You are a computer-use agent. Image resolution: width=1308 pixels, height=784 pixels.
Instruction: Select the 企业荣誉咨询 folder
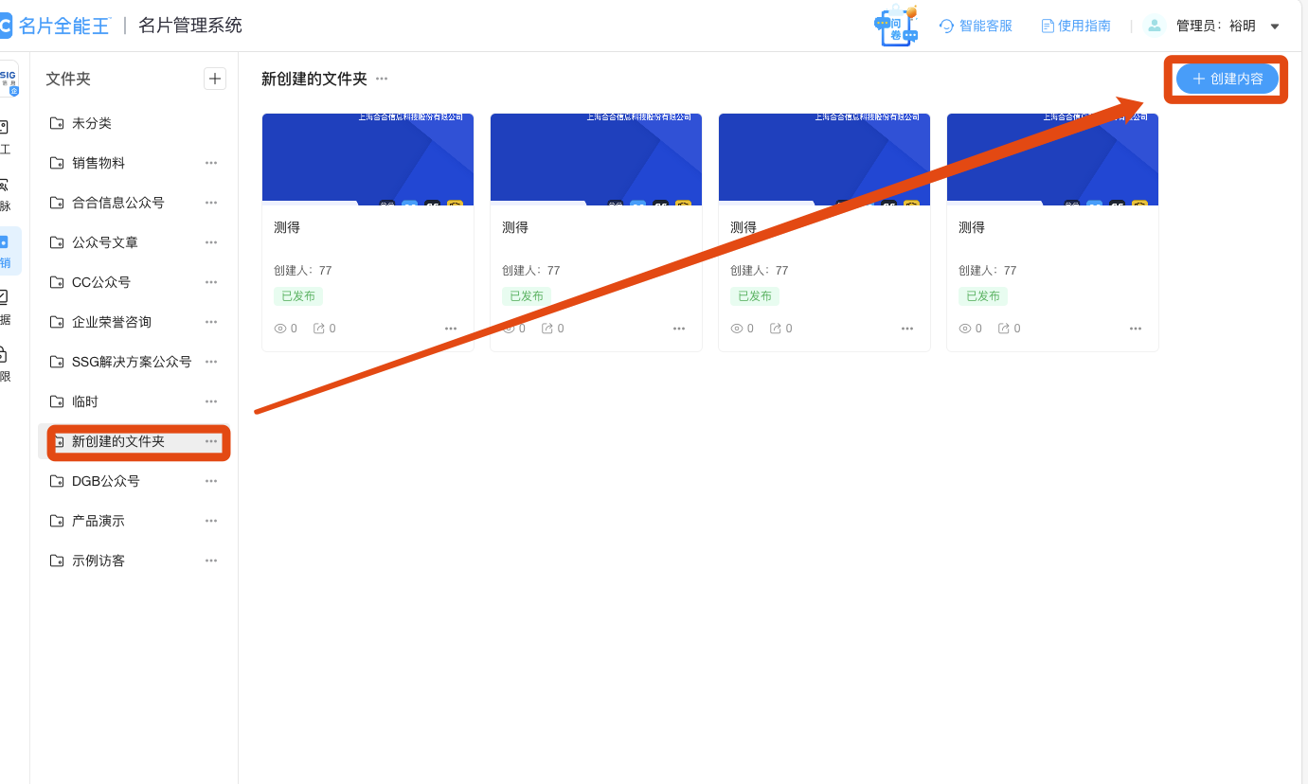point(134,322)
